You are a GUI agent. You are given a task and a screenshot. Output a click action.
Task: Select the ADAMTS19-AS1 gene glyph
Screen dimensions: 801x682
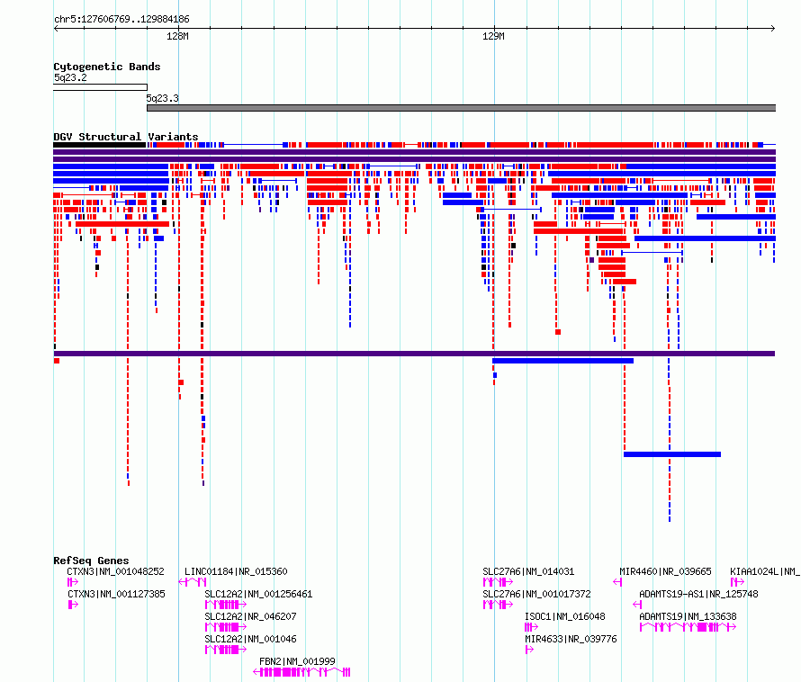tap(637, 605)
